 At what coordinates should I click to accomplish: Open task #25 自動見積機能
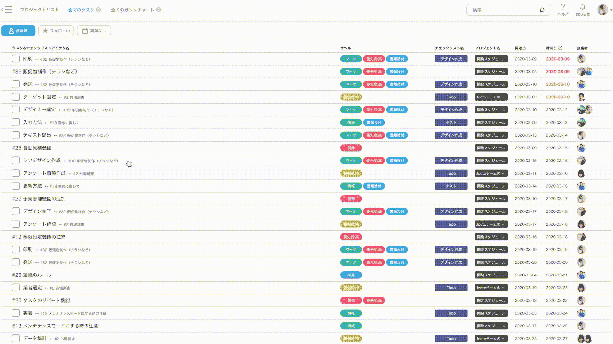point(32,148)
